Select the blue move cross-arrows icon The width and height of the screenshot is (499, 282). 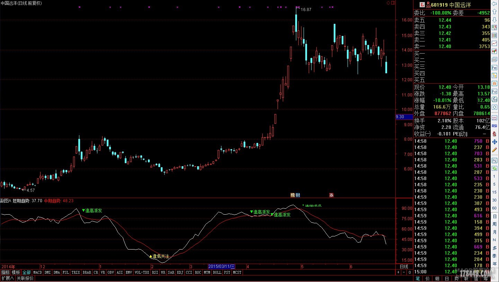click(x=494, y=142)
